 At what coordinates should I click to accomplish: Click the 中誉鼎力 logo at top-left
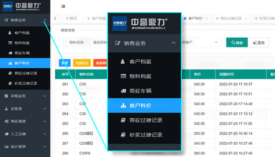pyautogui.click(x=22, y=6)
